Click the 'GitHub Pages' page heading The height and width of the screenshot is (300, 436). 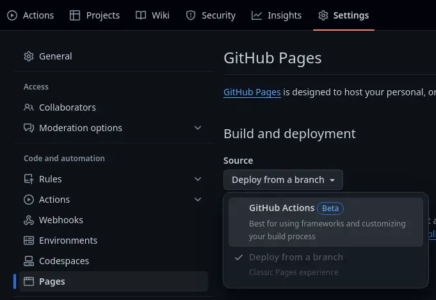(x=273, y=58)
